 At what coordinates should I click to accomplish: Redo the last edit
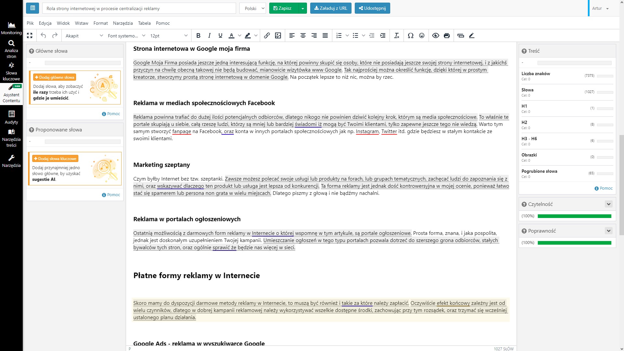pyautogui.click(x=55, y=35)
